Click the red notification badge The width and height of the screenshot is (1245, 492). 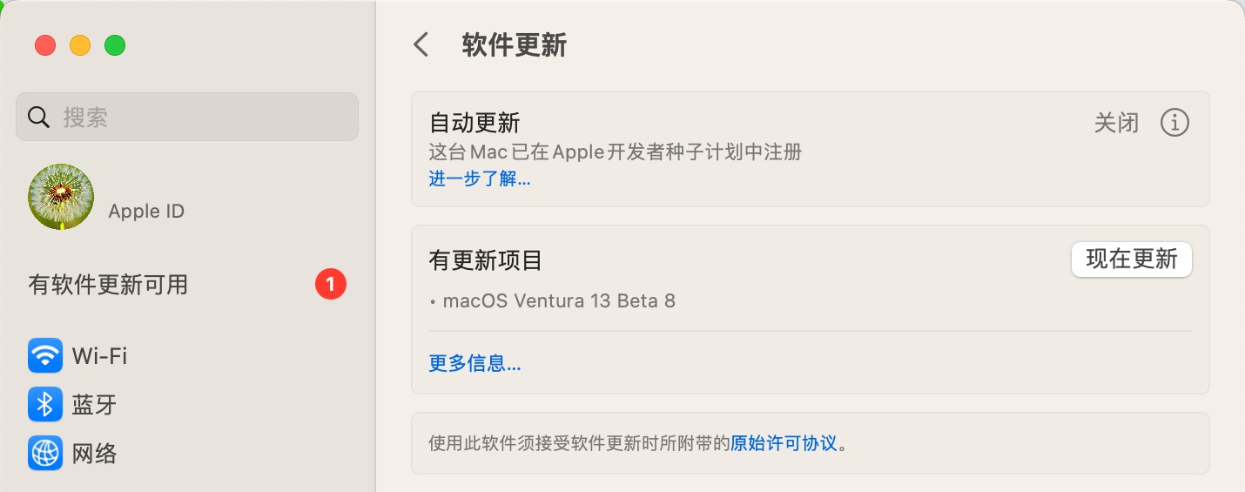[331, 284]
